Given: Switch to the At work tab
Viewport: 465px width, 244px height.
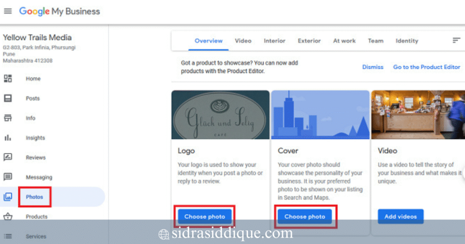Looking at the screenshot, I should coord(344,41).
